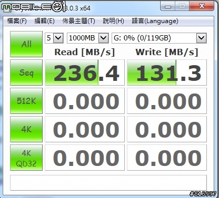The width and height of the screenshot is (219, 198).
Task: Open the 1000MB test size dropdown
Action: [88, 38]
